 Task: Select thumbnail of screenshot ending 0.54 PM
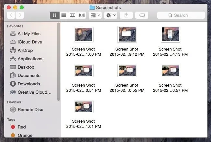tap(84, 71)
